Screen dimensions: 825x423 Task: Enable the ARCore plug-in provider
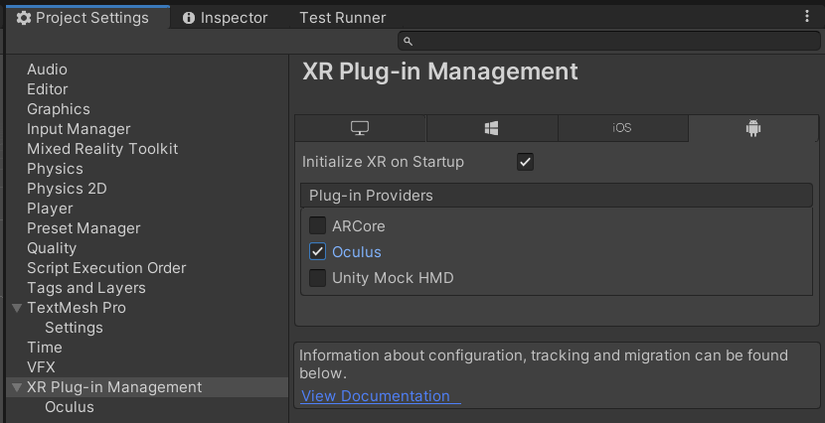(x=317, y=226)
